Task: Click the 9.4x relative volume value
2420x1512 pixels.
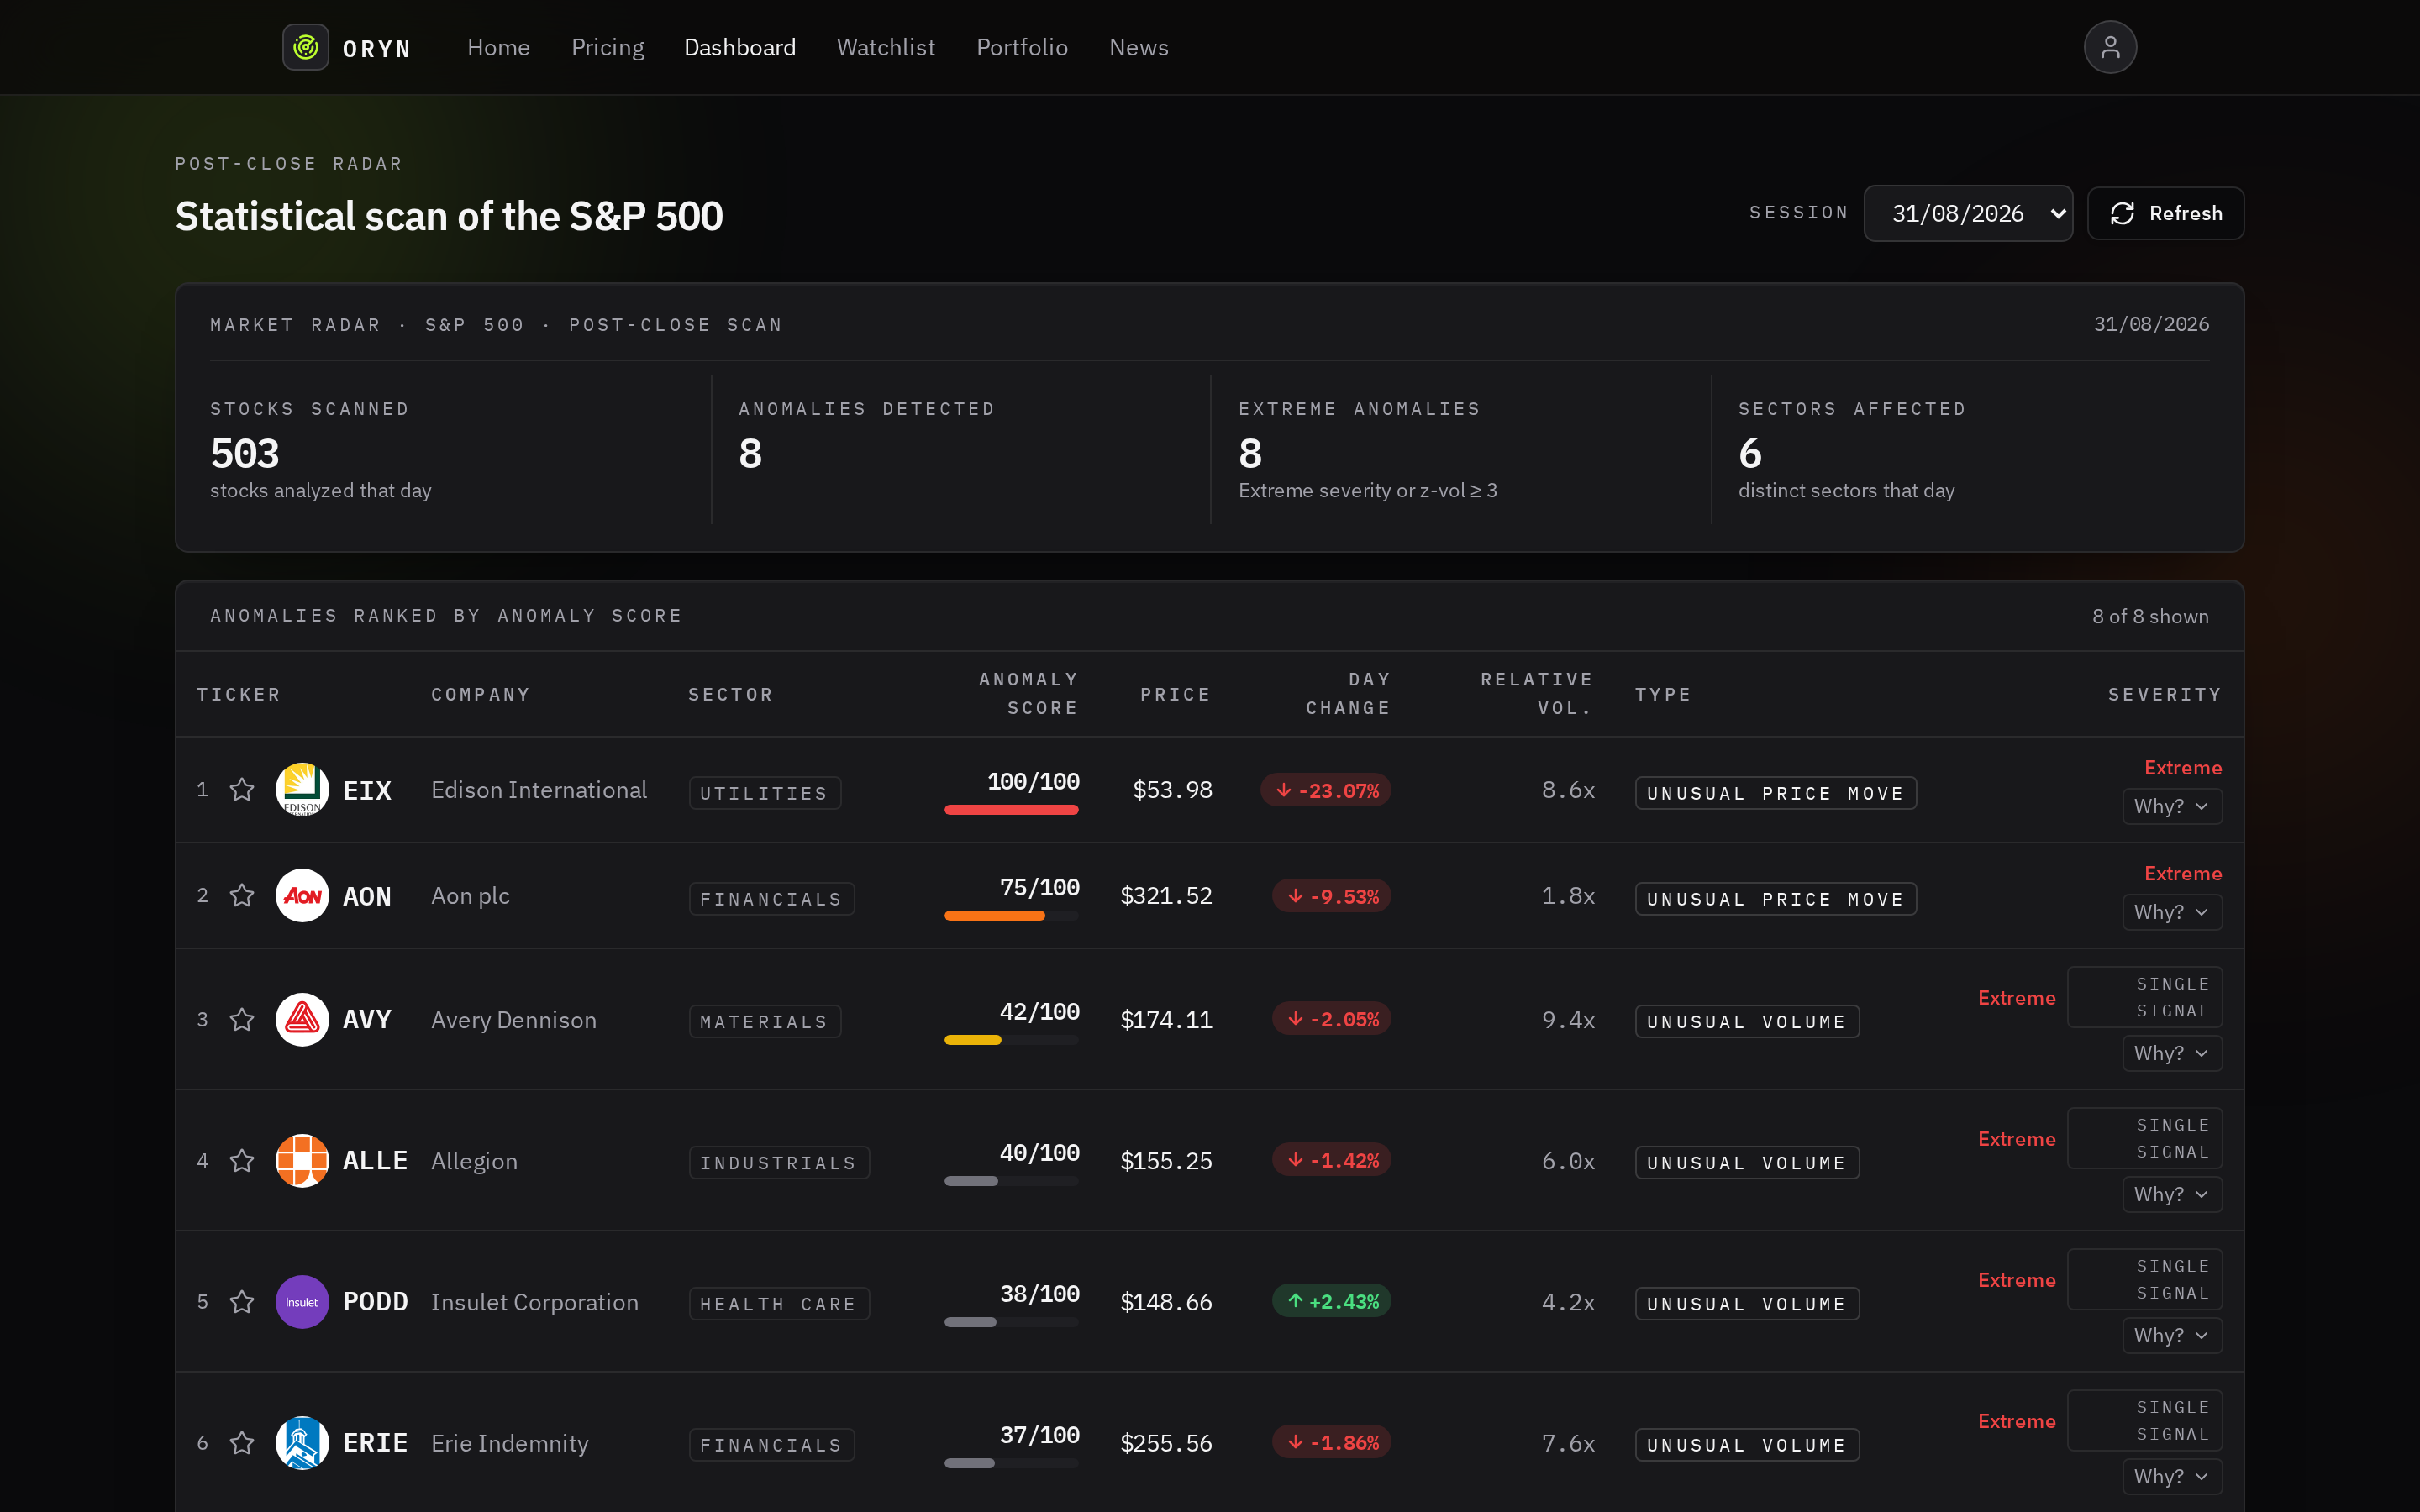Action: coord(1568,1020)
